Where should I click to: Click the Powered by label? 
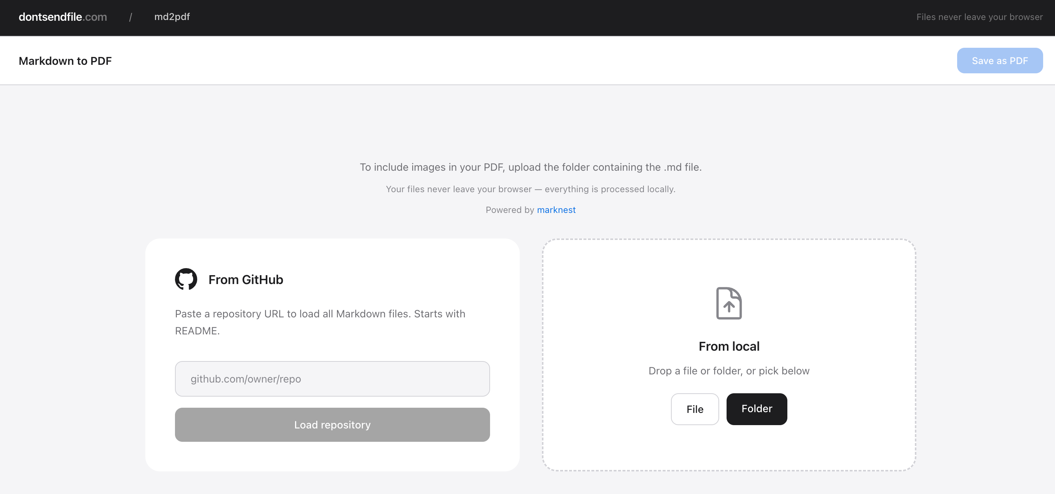click(x=509, y=210)
